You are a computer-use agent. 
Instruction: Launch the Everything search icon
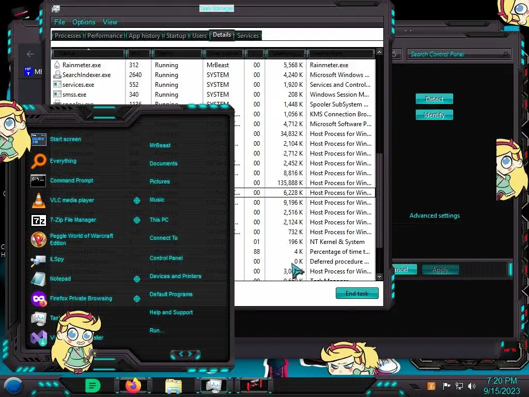coord(38,161)
